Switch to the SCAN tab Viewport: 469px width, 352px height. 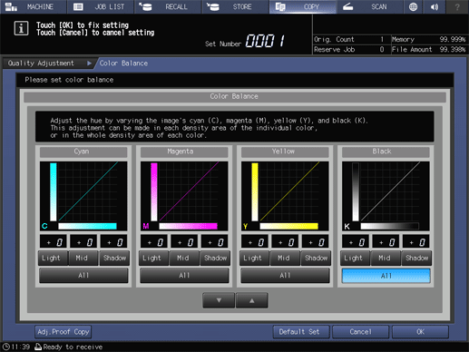tap(370, 6)
